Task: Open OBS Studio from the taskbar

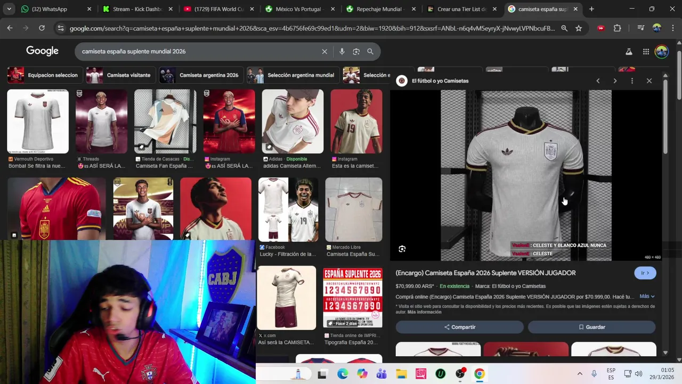Action: click(x=460, y=374)
